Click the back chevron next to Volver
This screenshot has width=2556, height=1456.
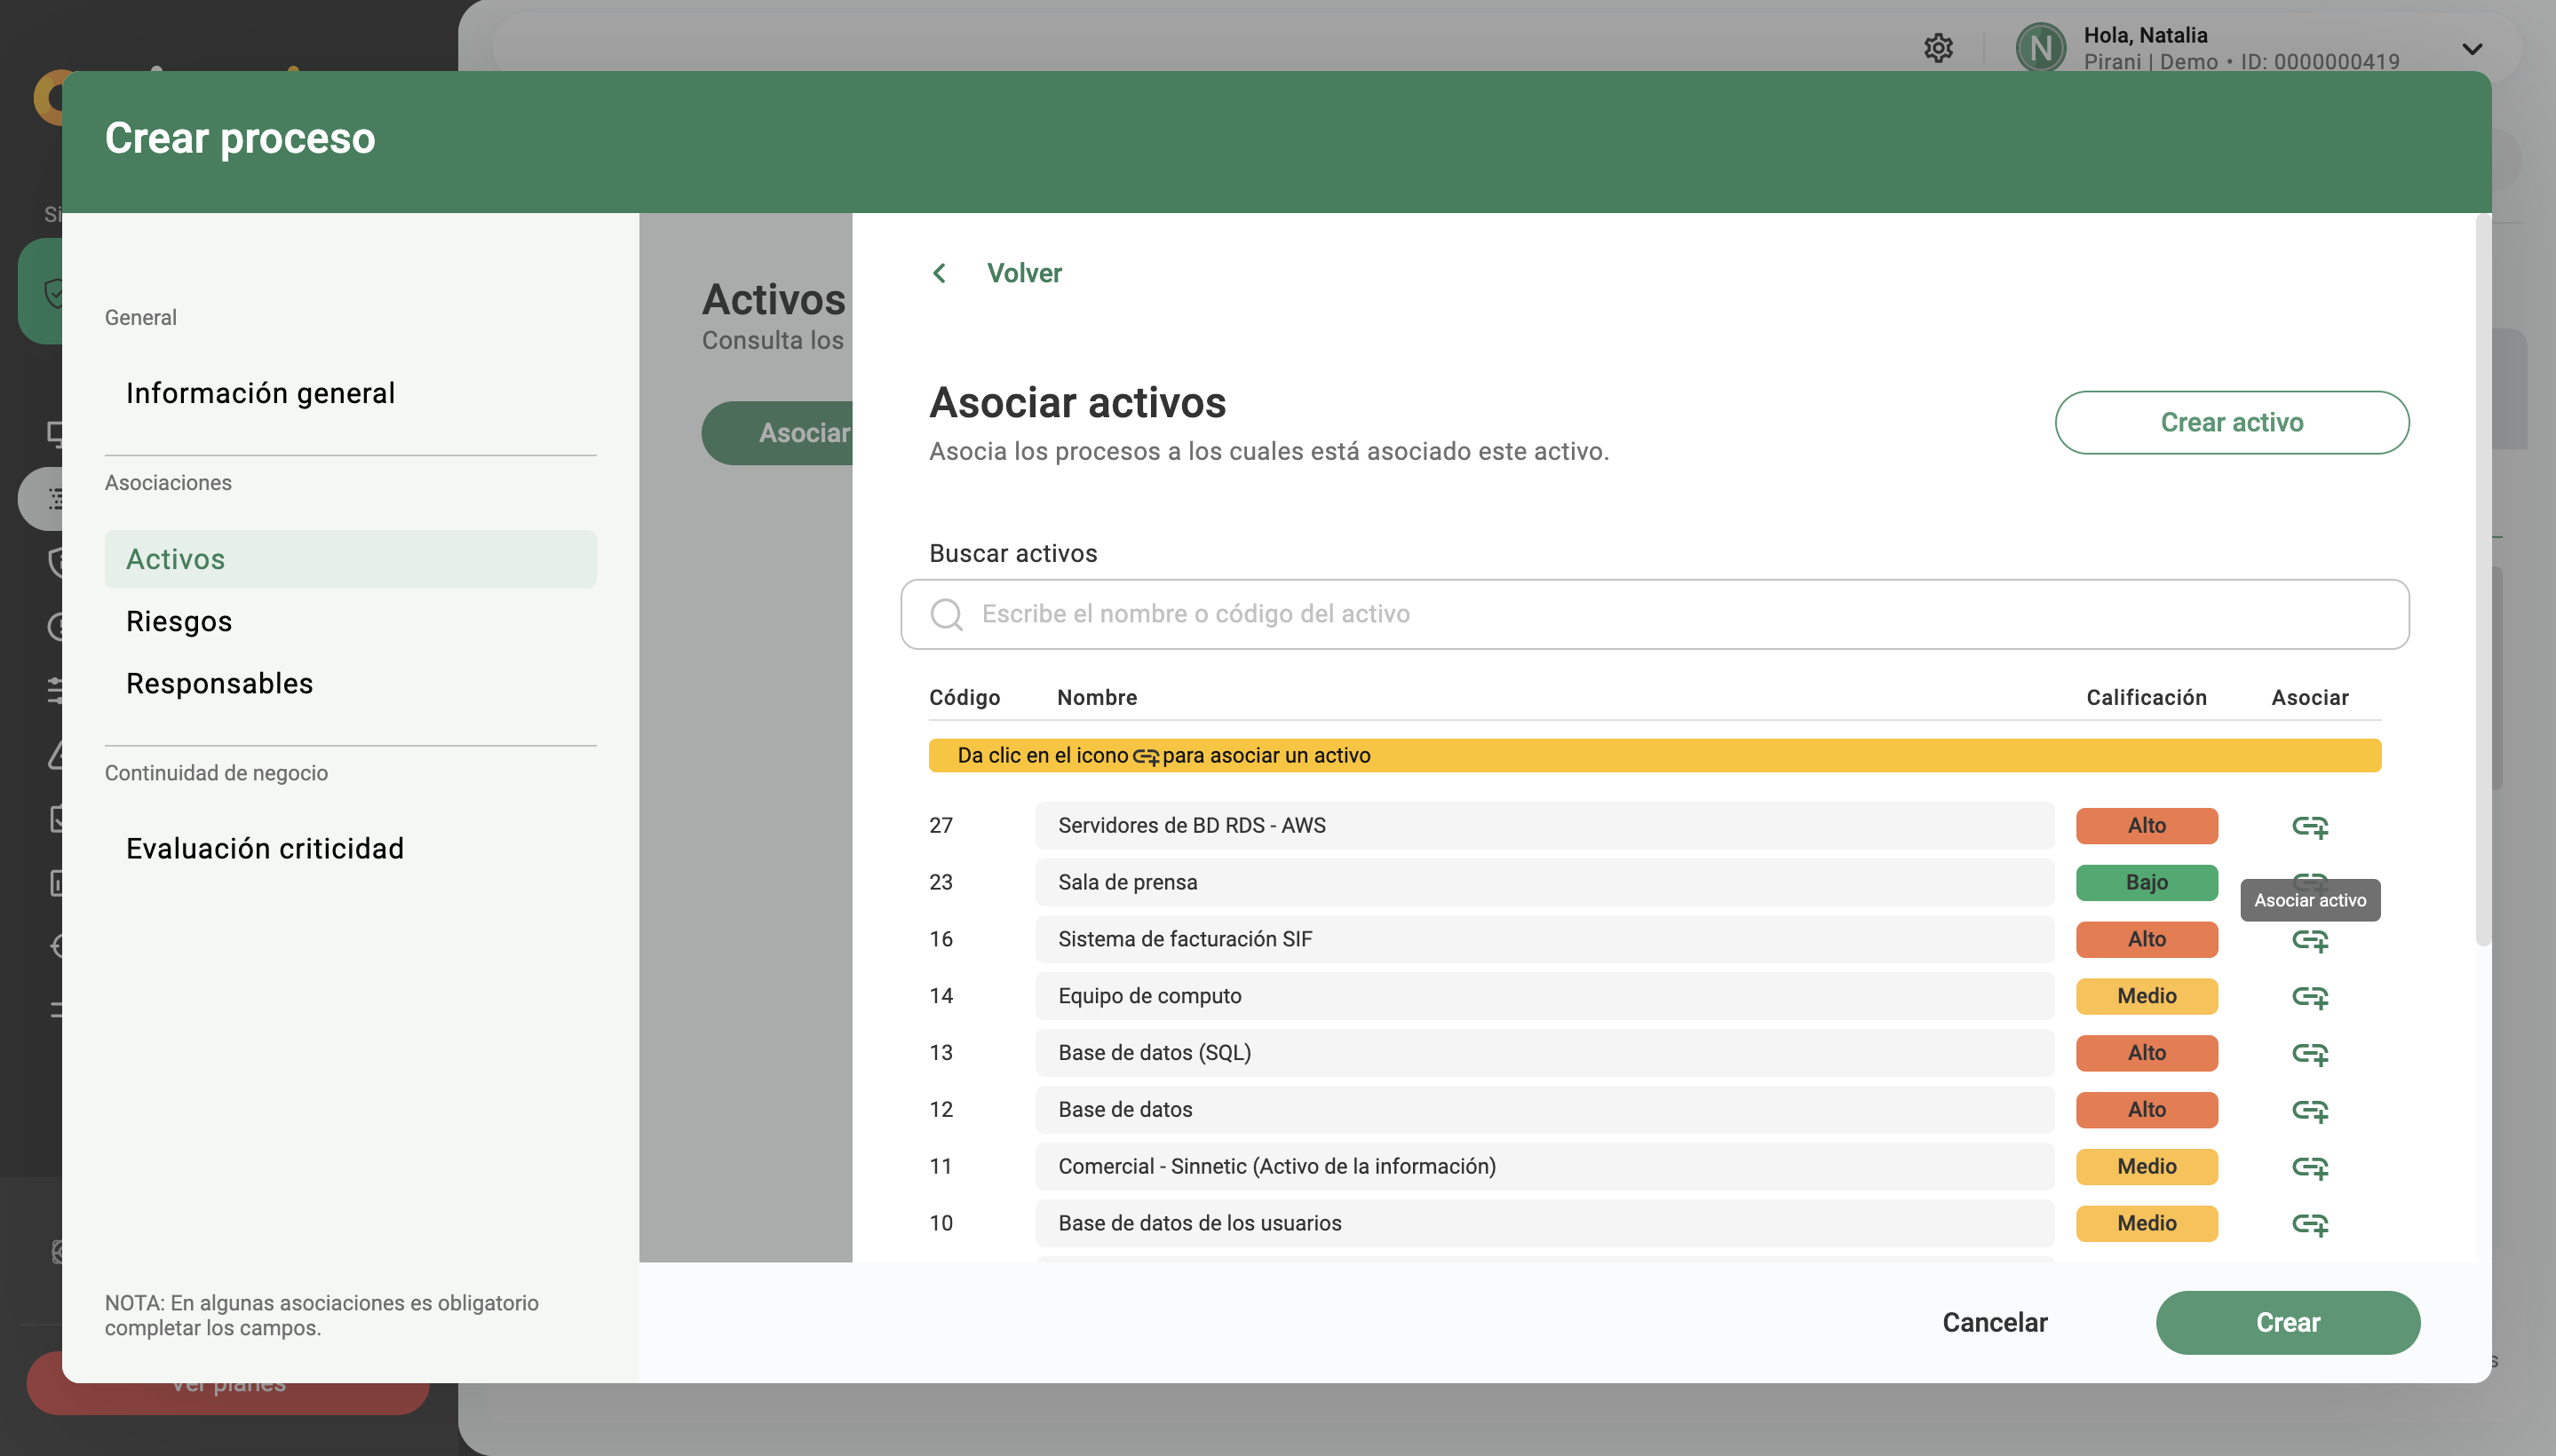point(940,273)
